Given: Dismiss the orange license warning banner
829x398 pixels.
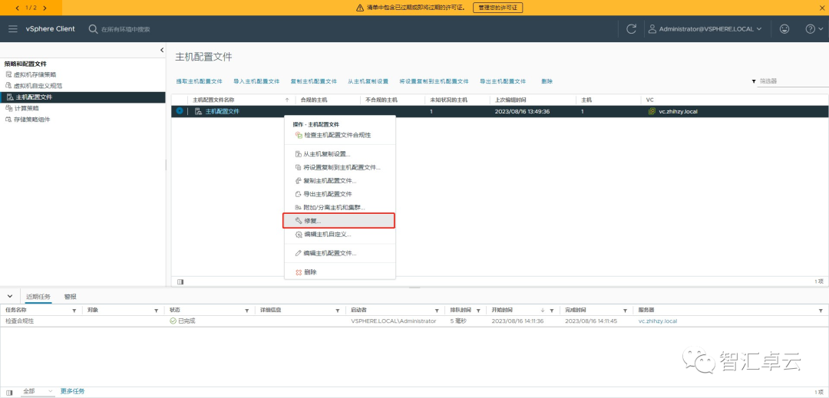Looking at the screenshot, I should [821, 8].
